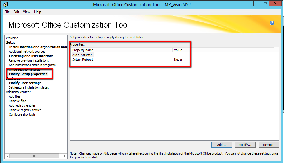The image size is (284, 163).
Task: Open Modify user settings page
Action: (25, 83)
